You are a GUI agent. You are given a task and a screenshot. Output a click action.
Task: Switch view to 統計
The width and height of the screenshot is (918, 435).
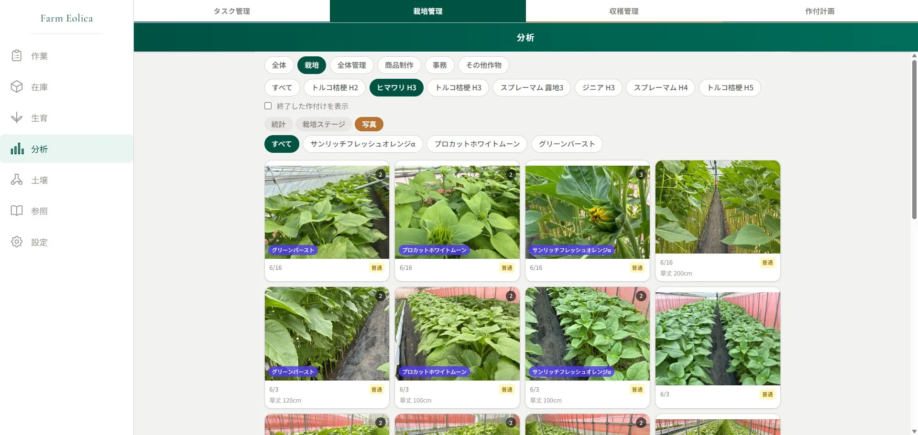click(278, 124)
